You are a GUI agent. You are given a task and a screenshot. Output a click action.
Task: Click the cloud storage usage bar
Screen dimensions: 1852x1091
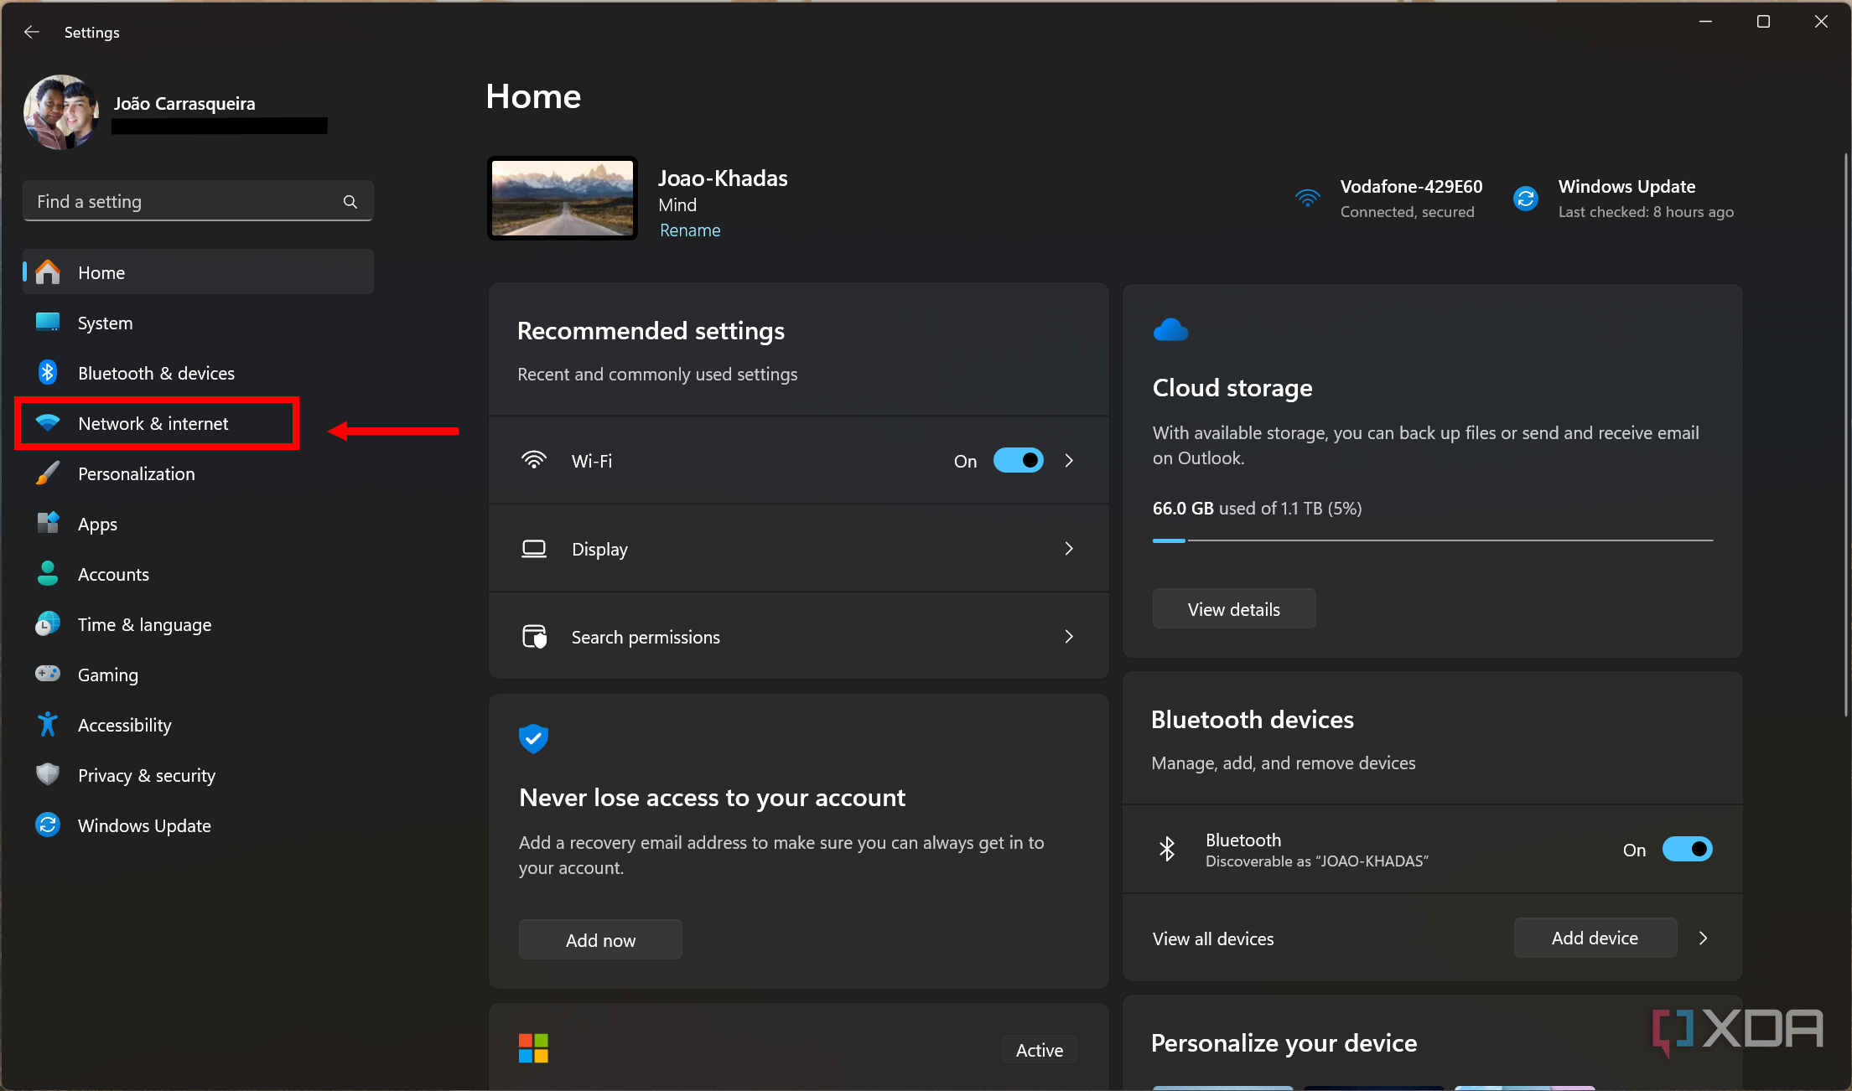[x=1432, y=540]
